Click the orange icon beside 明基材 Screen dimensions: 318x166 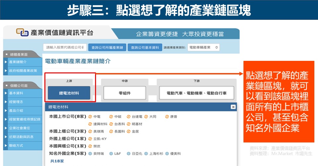point(129,124)
